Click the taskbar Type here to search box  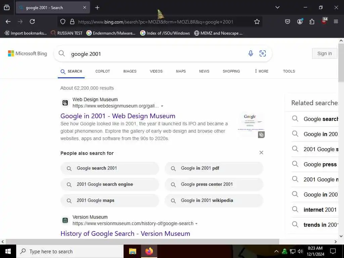[70, 251]
